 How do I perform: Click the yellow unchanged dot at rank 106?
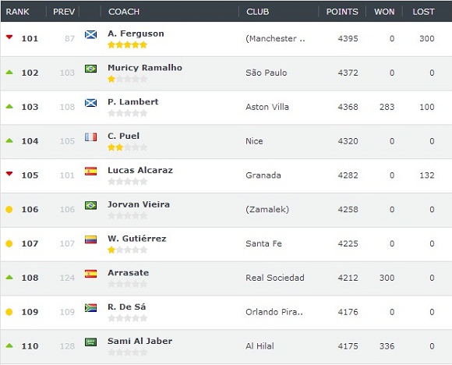(x=9, y=209)
